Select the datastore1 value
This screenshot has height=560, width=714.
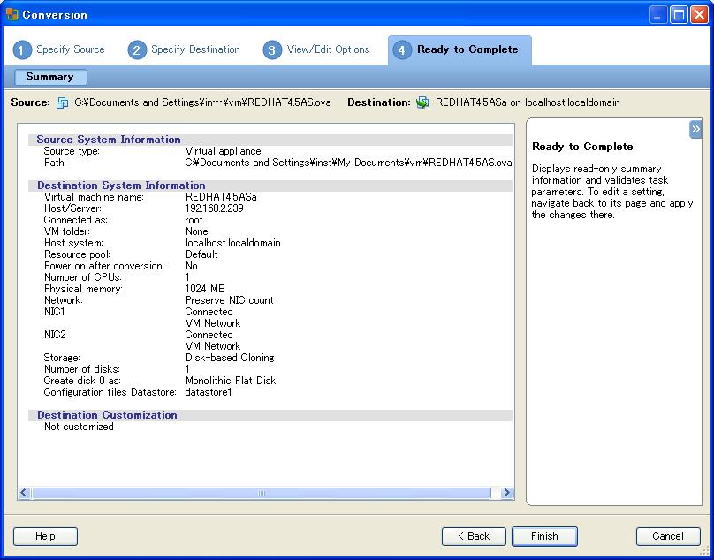pos(209,392)
